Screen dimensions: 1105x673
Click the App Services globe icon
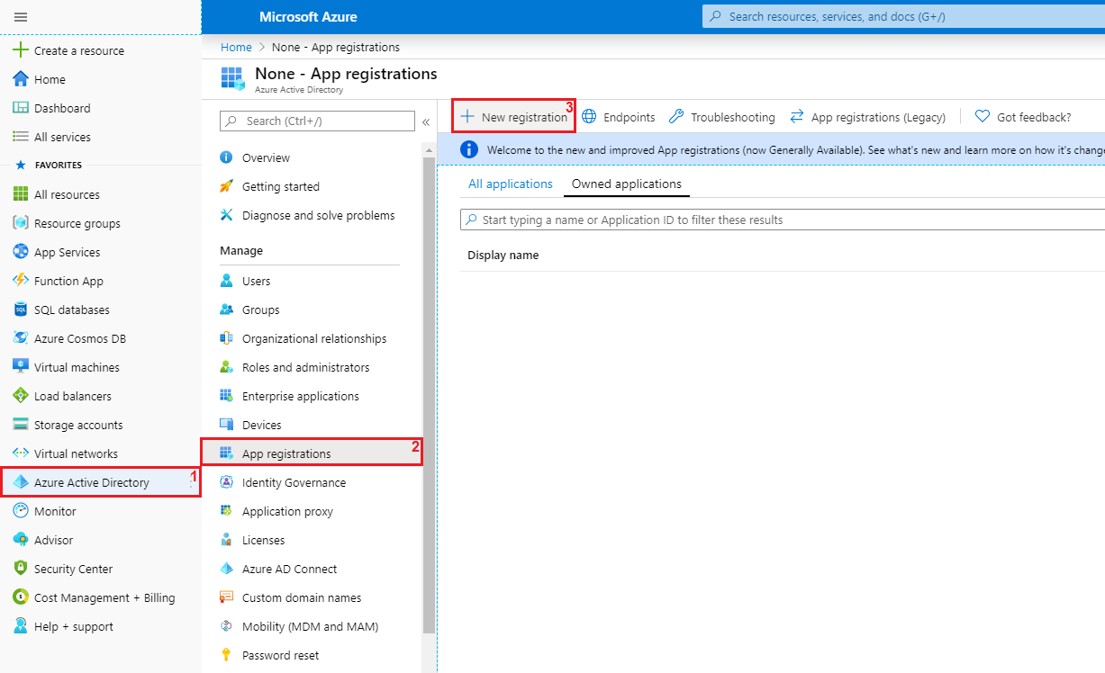(21, 252)
